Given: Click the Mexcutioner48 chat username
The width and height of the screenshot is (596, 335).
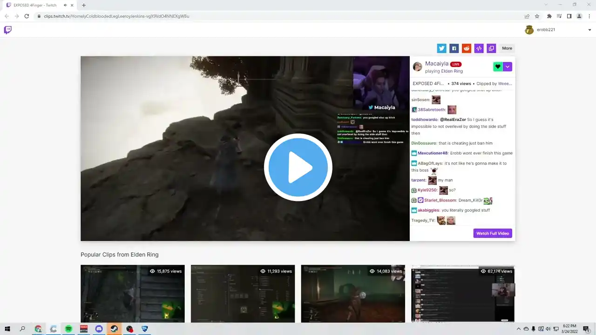Looking at the screenshot, I should [x=433, y=153].
